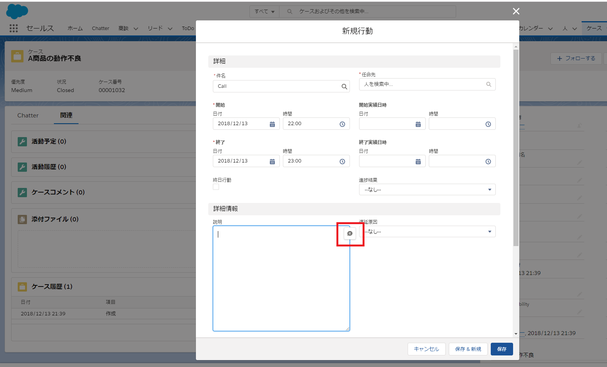The image size is (607, 367).
Task: Open clock picker for 開始 time
Action: tap(342, 124)
